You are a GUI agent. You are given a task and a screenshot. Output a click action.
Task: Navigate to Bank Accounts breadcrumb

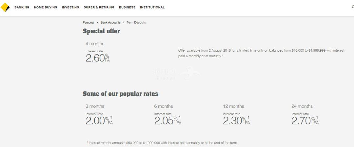pos(110,23)
